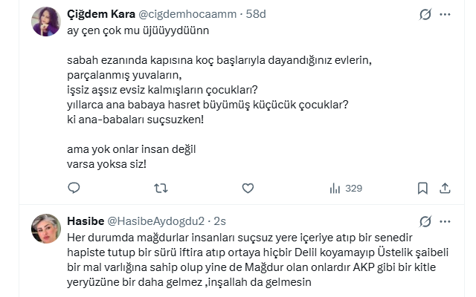Bookmark Çiğdem Kara's tweet
The image size is (476, 297).
pos(422,189)
